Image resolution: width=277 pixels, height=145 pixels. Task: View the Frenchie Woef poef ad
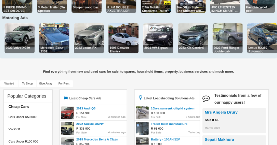pyautogui.click(x=260, y=6)
